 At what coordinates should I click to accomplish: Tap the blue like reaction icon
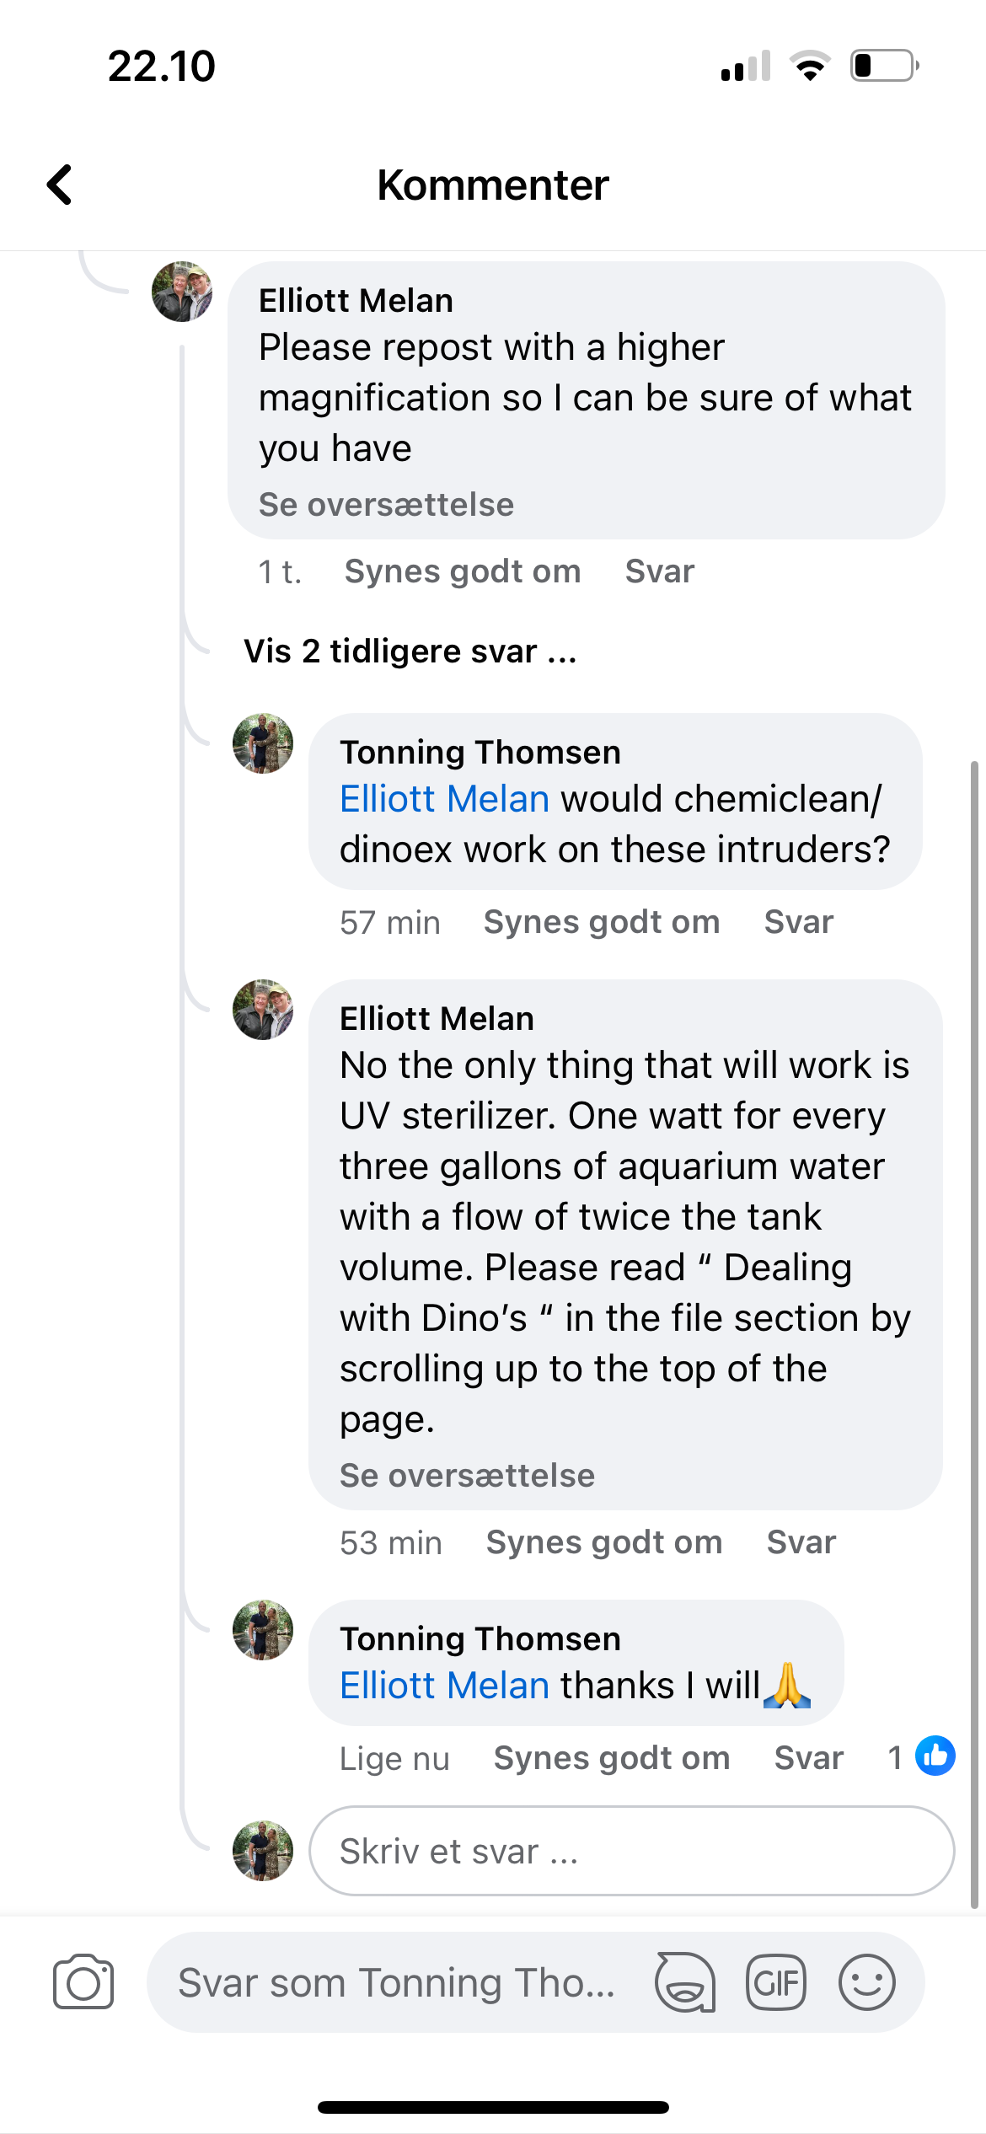click(935, 1756)
